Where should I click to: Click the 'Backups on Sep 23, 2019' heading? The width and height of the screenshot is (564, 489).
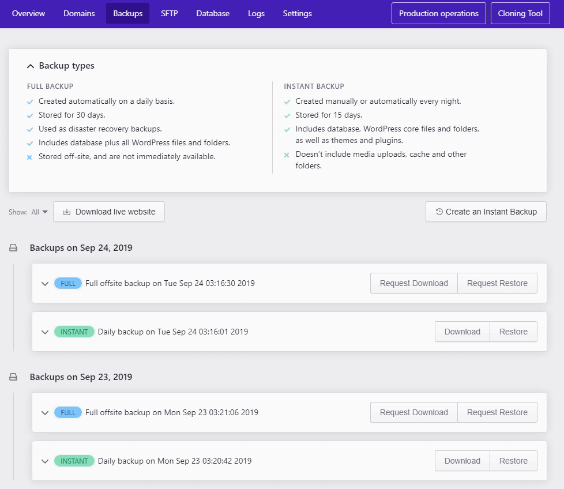click(81, 377)
